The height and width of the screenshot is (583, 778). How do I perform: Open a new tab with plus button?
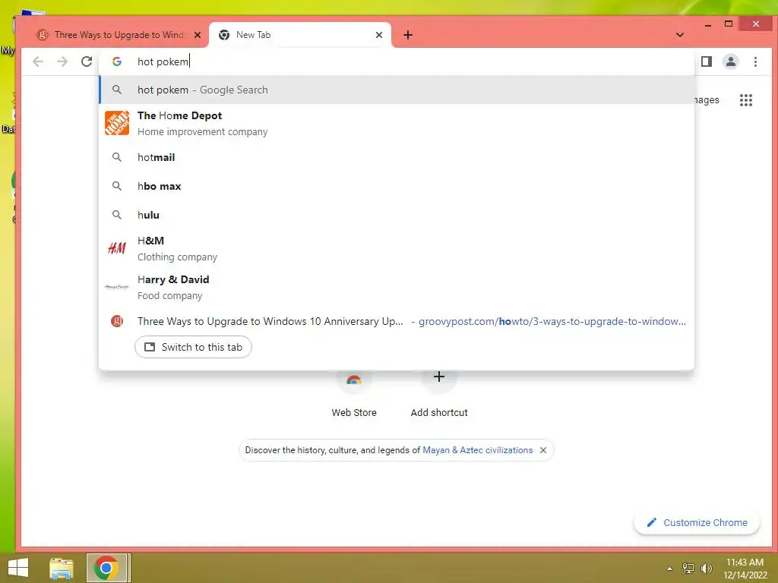click(408, 35)
